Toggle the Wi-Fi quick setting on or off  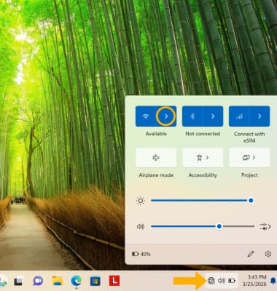[146, 116]
